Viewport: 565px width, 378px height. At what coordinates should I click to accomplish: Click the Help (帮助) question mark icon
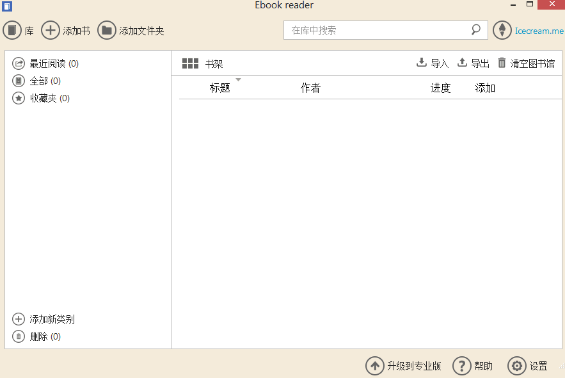click(x=462, y=366)
